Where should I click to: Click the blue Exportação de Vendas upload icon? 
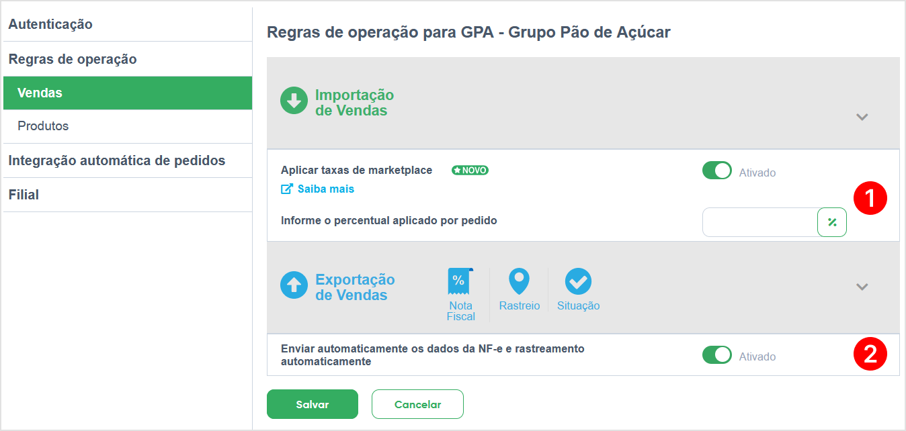click(x=294, y=285)
